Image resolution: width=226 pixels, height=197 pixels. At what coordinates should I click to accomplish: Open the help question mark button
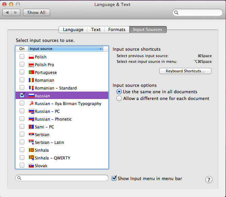pyautogui.click(x=209, y=180)
